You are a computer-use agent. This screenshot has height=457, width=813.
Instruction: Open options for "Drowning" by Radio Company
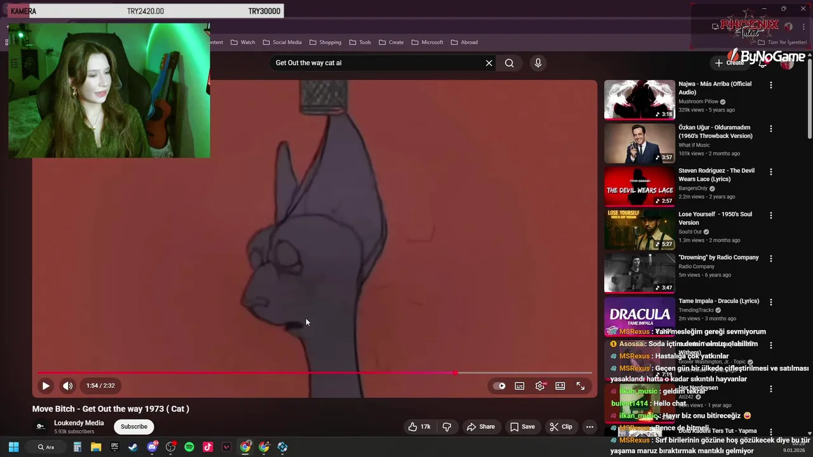(771, 258)
